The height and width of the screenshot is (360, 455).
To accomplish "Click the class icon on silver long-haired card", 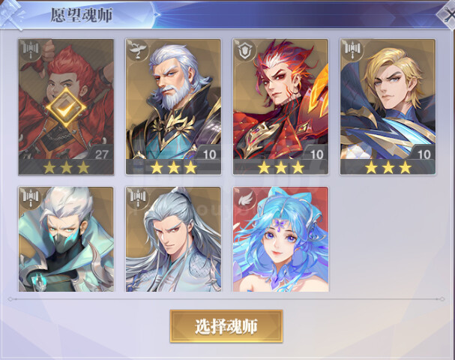I will tap(138, 198).
